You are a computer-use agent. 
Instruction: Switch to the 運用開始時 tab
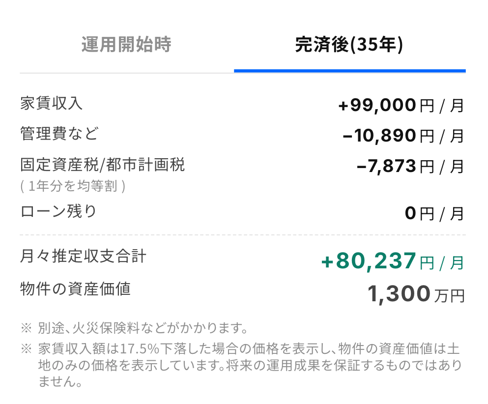(x=126, y=45)
